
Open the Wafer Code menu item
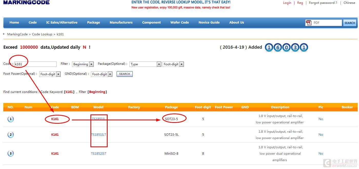[180, 23]
